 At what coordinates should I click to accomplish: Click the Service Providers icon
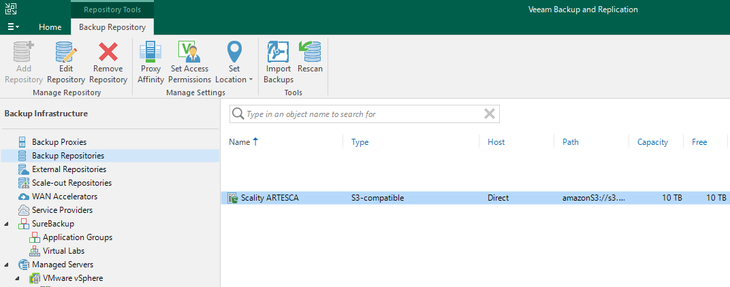(x=23, y=210)
